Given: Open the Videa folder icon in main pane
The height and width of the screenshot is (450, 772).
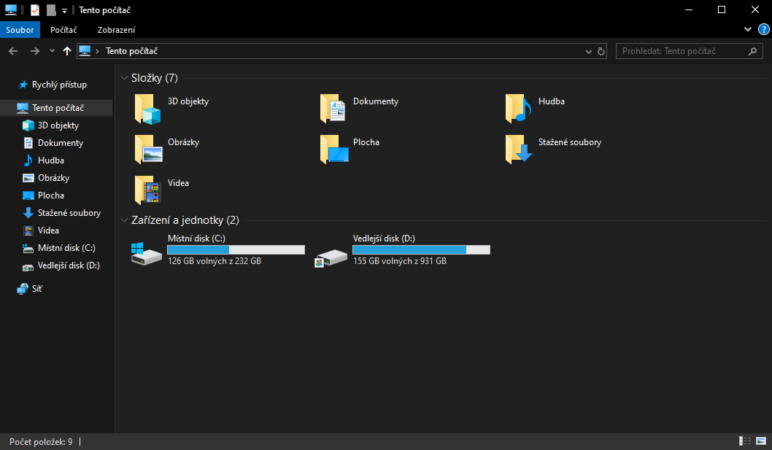Looking at the screenshot, I should pyautogui.click(x=147, y=190).
